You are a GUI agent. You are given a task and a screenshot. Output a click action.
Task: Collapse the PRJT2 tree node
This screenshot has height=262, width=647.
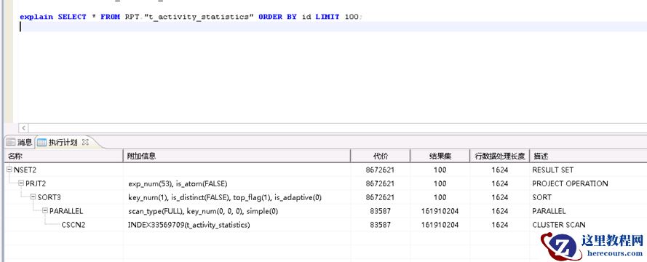pos(21,183)
